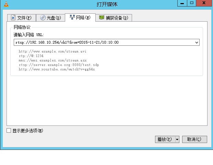
Task: Click the 播放(P) play button
Action: (x=165, y=140)
